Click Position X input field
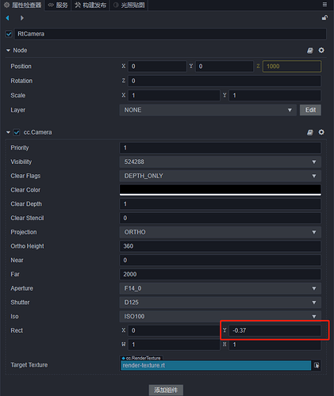The width and height of the screenshot is (334, 396). [x=157, y=67]
